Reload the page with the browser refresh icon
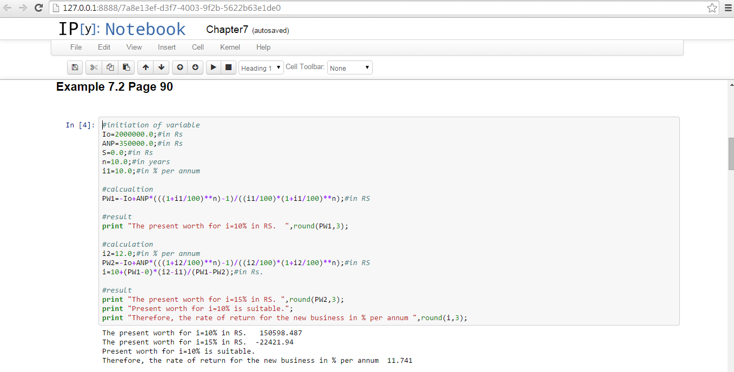 pyautogui.click(x=38, y=8)
